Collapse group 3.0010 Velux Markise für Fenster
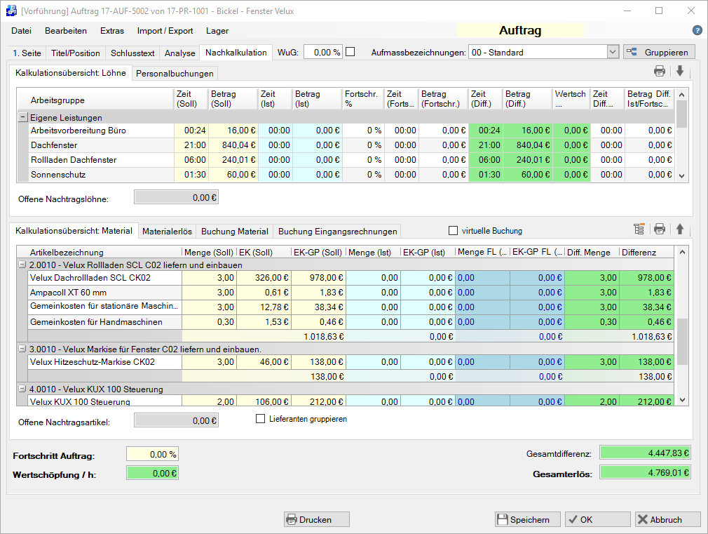This screenshot has height=534, width=708. [x=22, y=349]
